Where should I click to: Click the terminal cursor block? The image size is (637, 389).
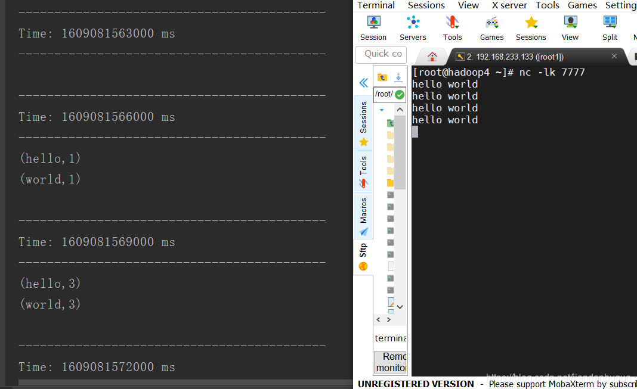pos(415,132)
